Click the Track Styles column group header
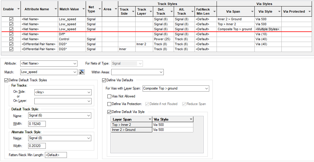The width and height of the screenshot is (314, 162). (x=167, y=4)
